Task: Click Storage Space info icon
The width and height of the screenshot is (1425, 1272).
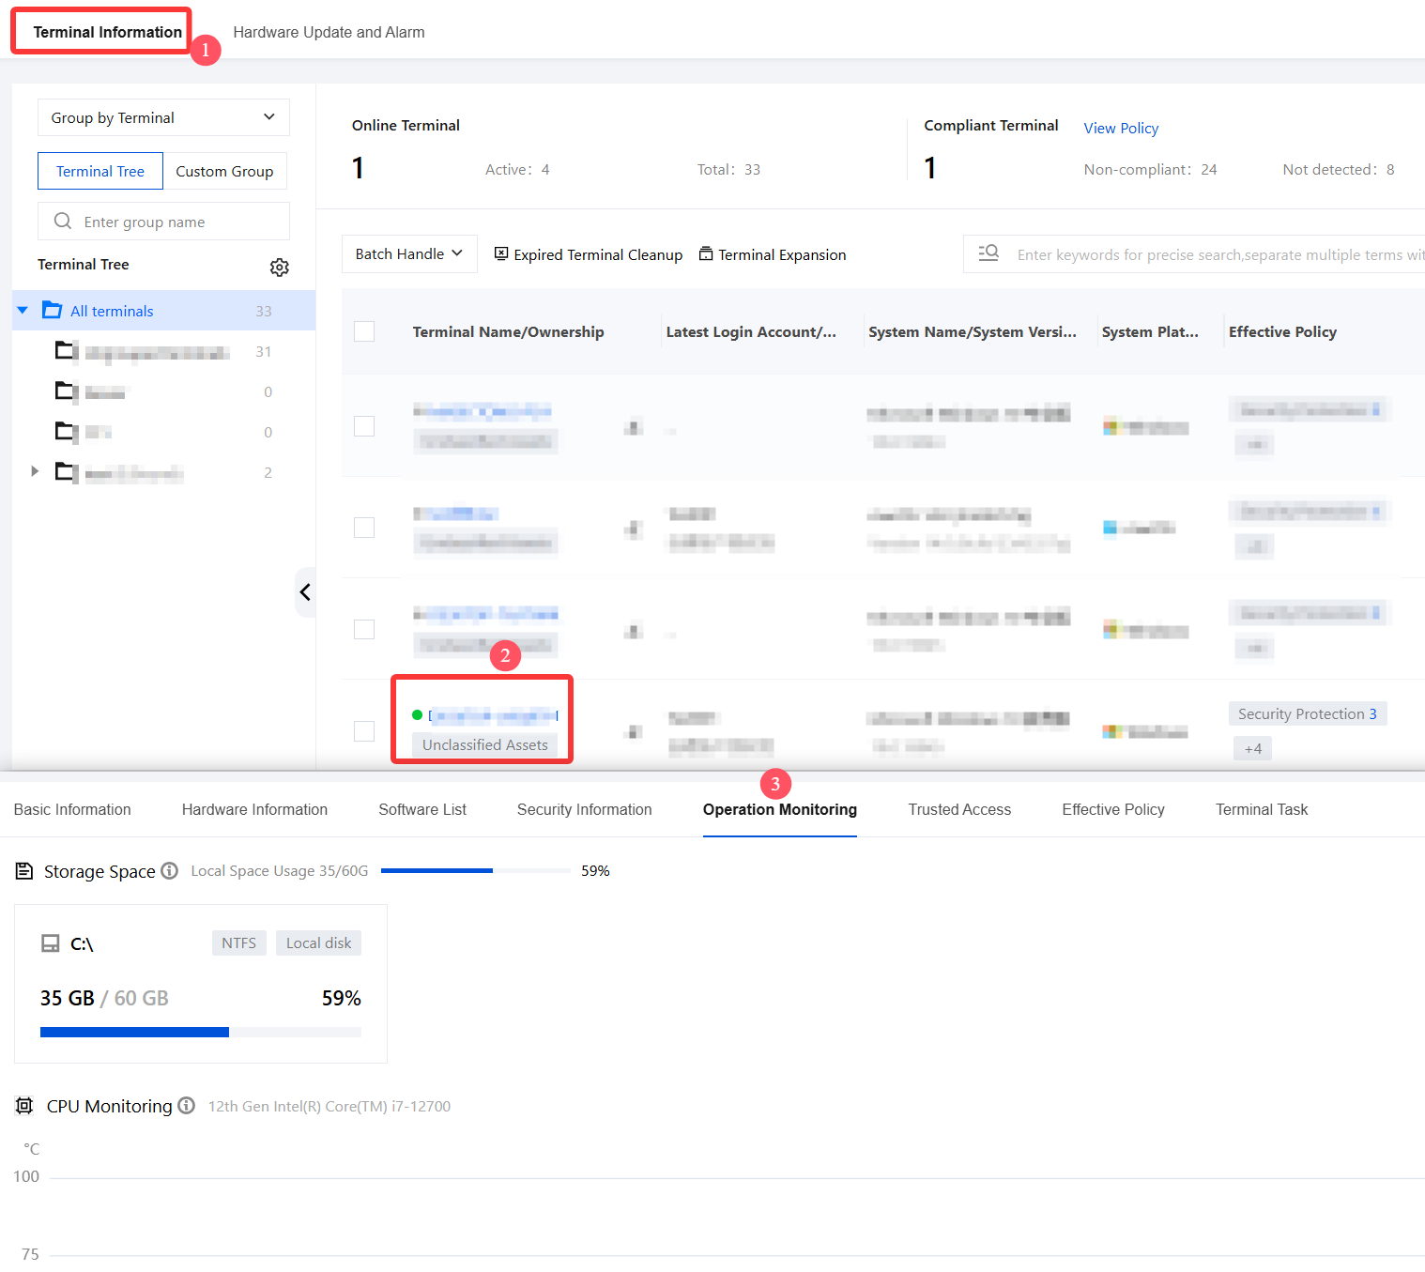Action: click(169, 870)
